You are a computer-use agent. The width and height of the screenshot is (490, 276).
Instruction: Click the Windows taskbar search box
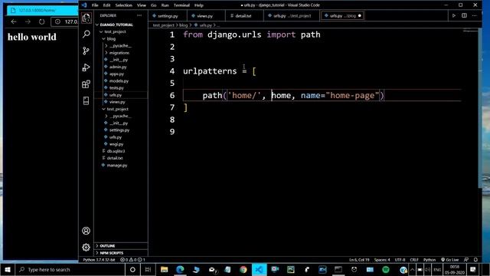[x=70, y=269]
